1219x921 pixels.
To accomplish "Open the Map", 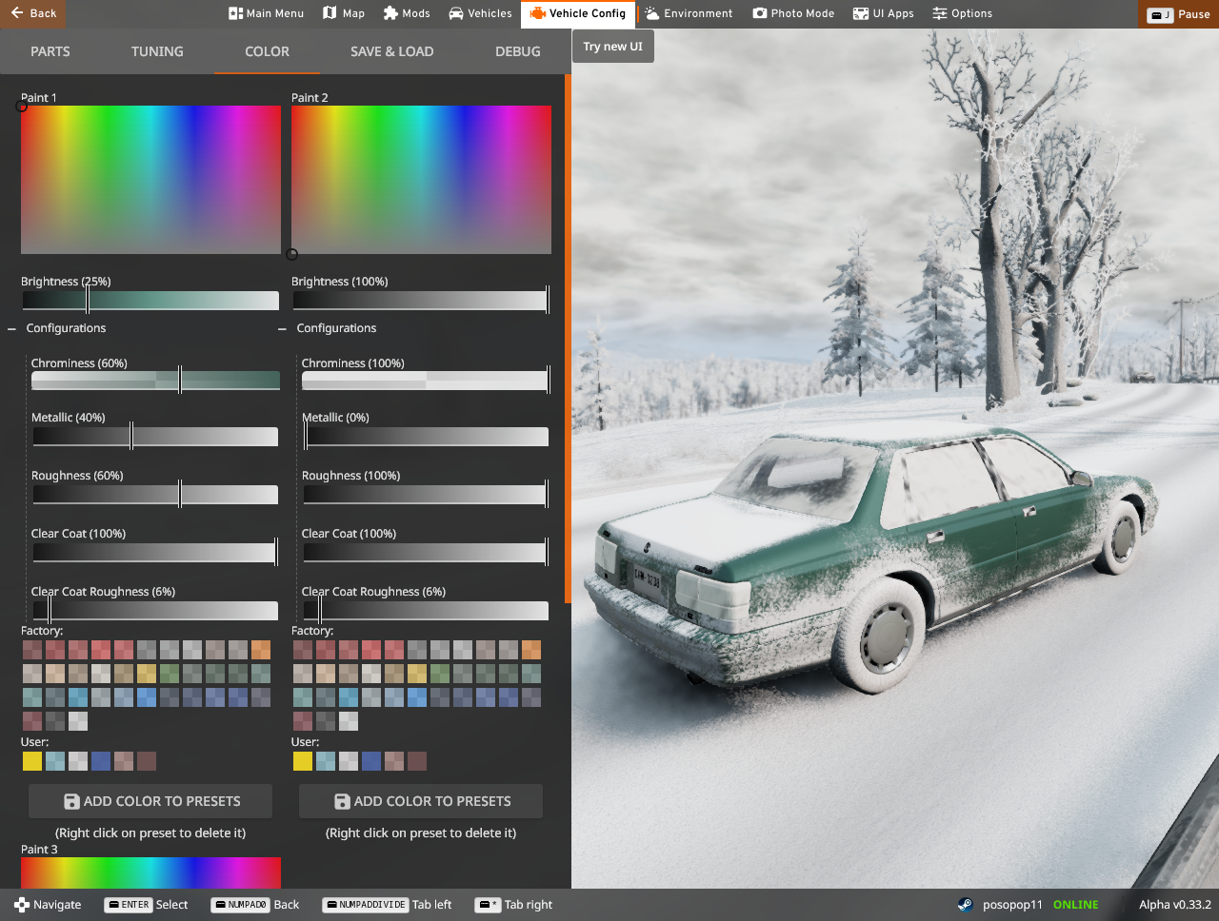I will pyautogui.click(x=344, y=13).
